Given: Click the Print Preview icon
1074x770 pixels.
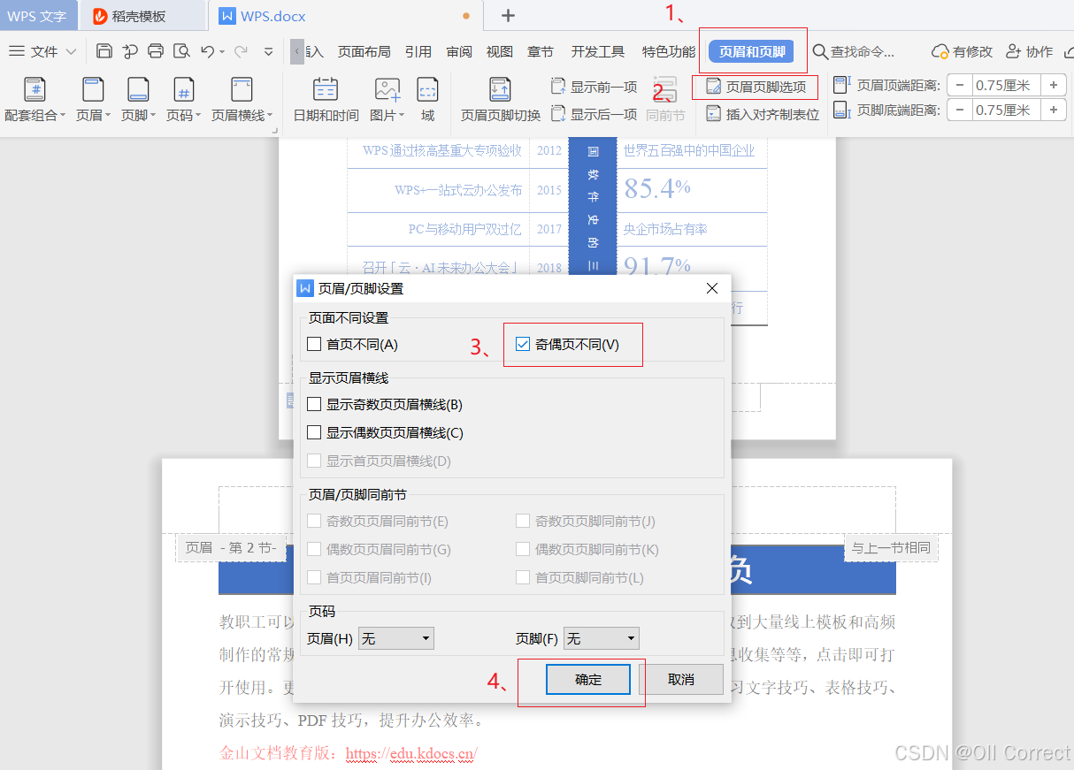Looking at the screenshot, I should [x=182, y=50].
